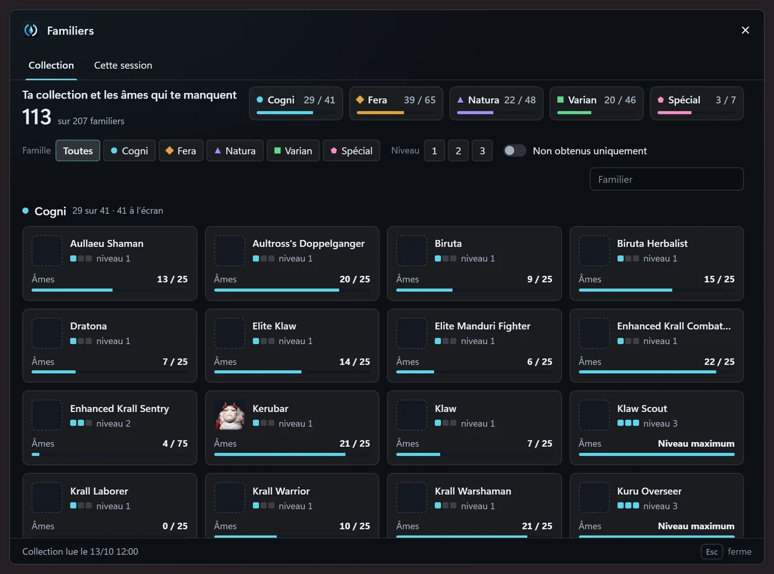Select the Spécial 3 / 7 summary card
This screenshot has width=774, height=574.
tap(697, 103)
